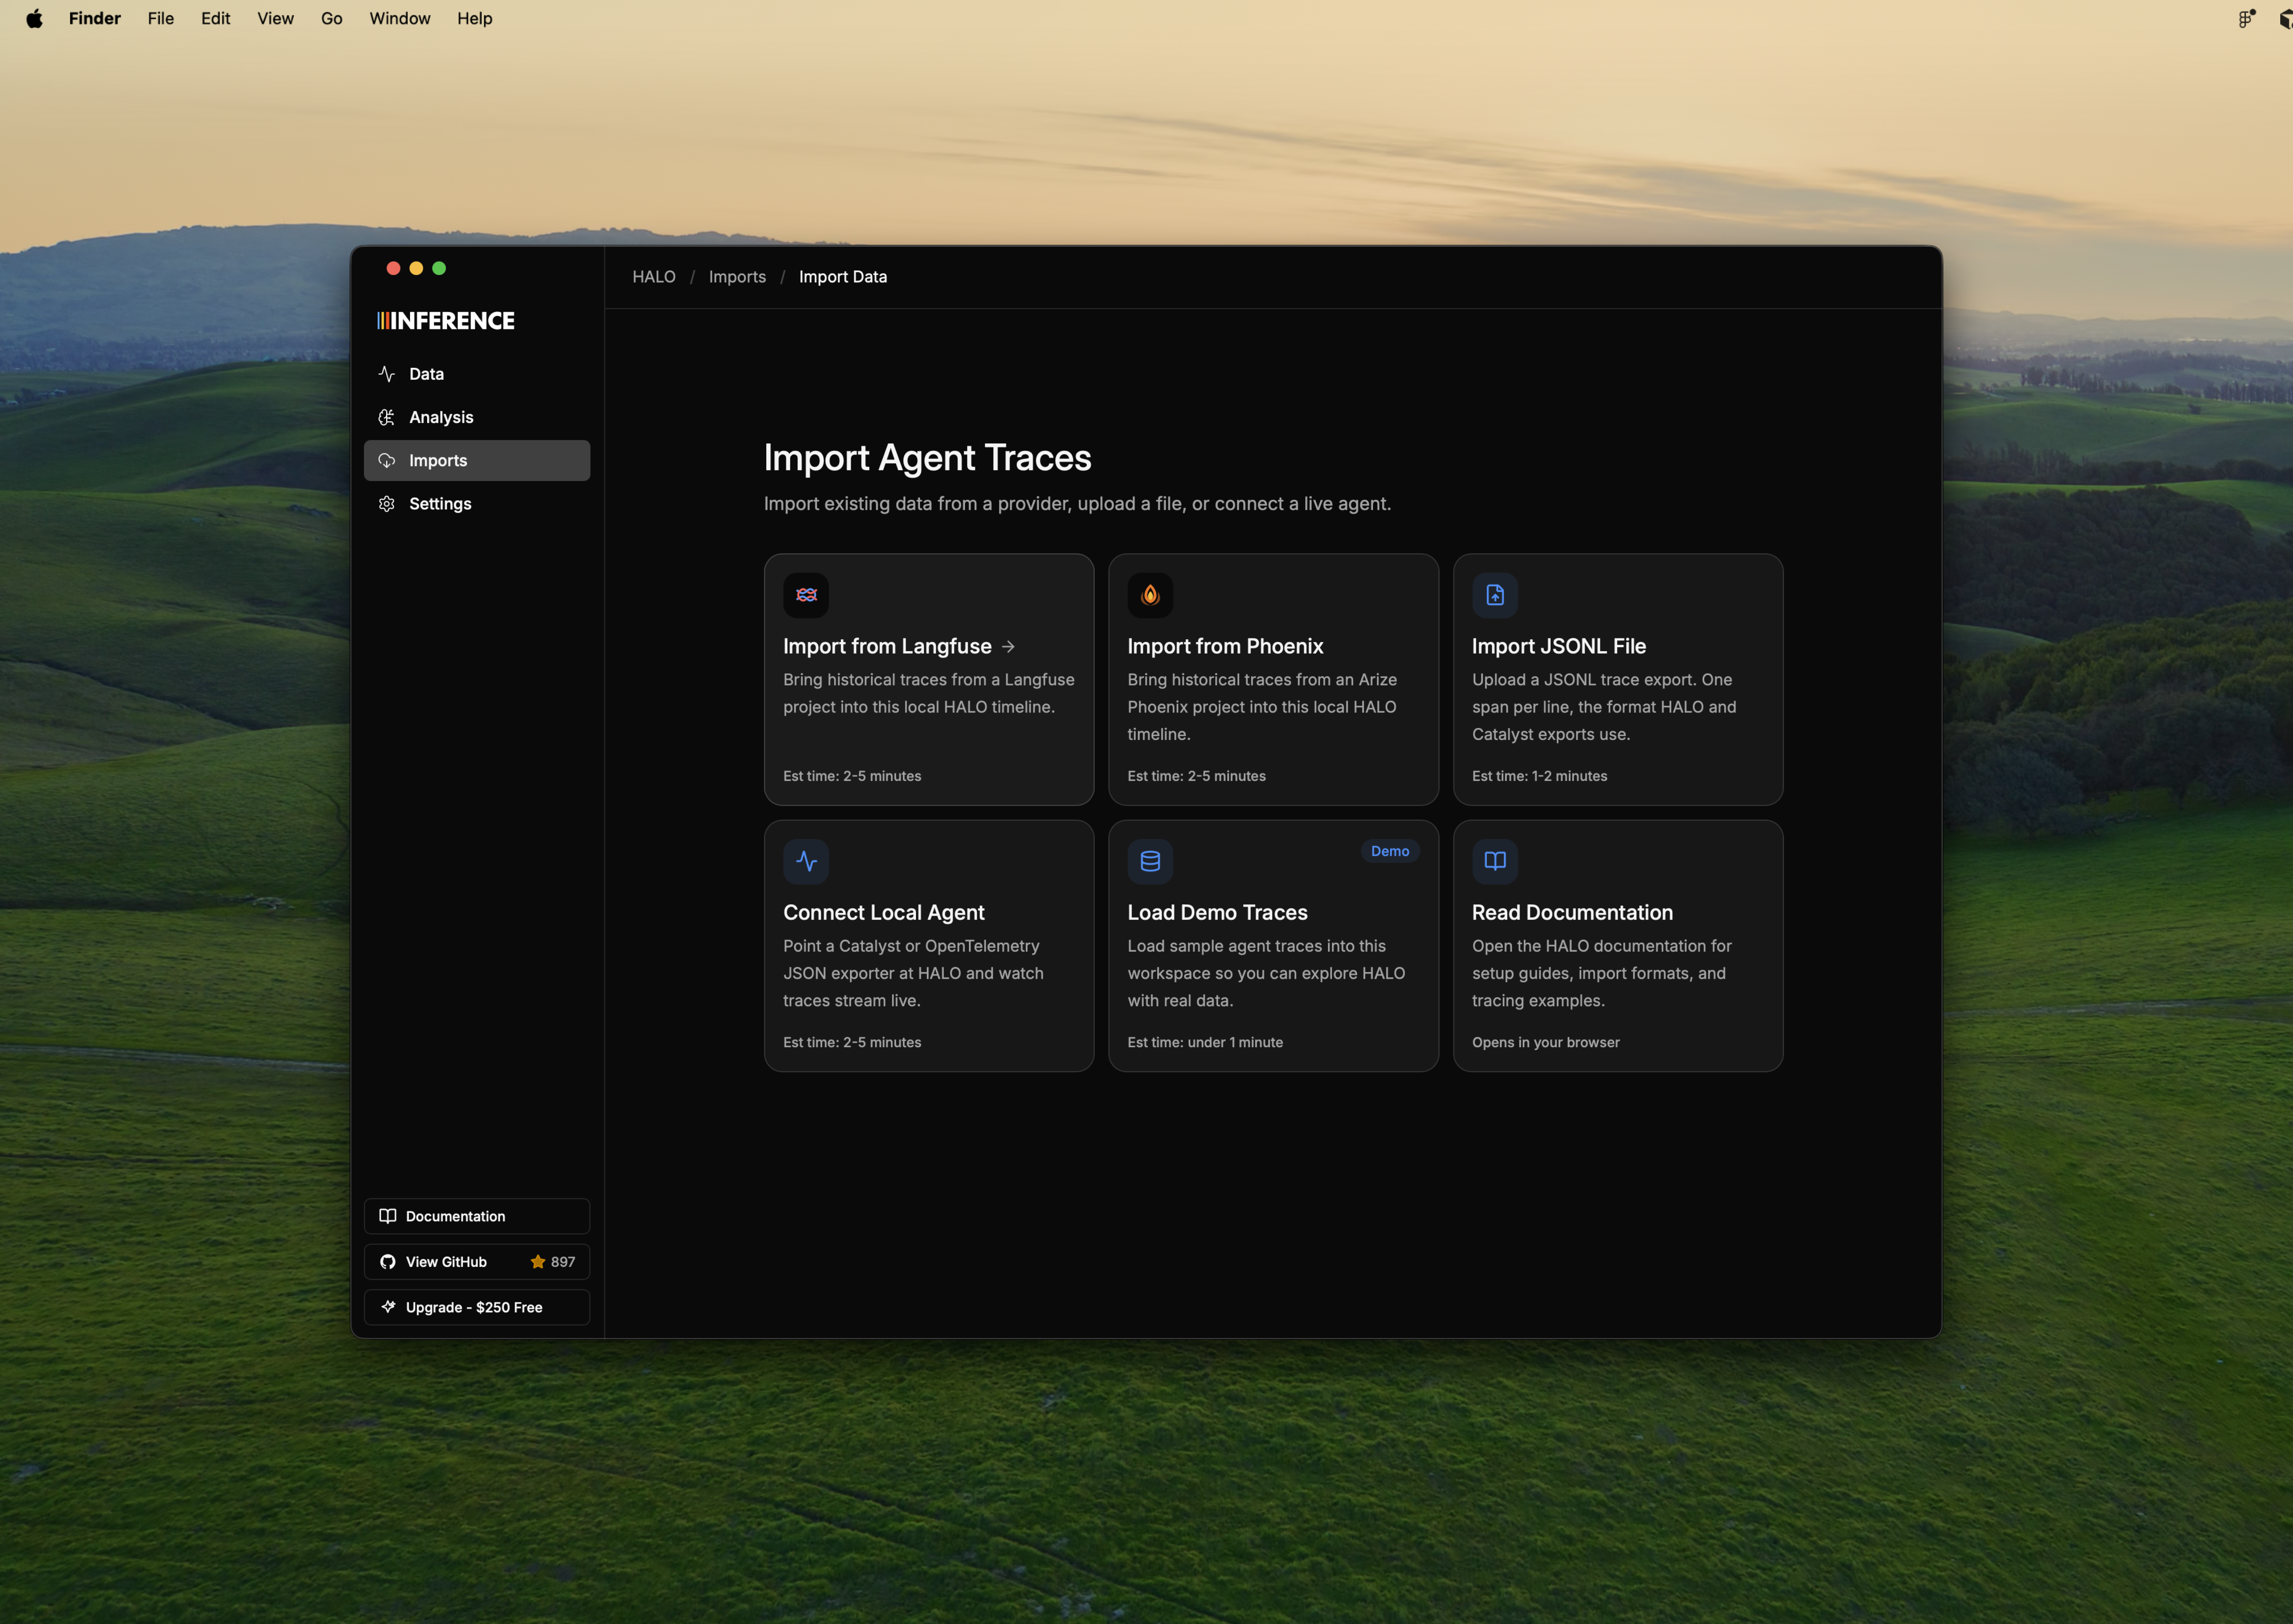2293x1624 pixels.
Task: Click the 897 GitHub star count
Action: click(563, 1262)
